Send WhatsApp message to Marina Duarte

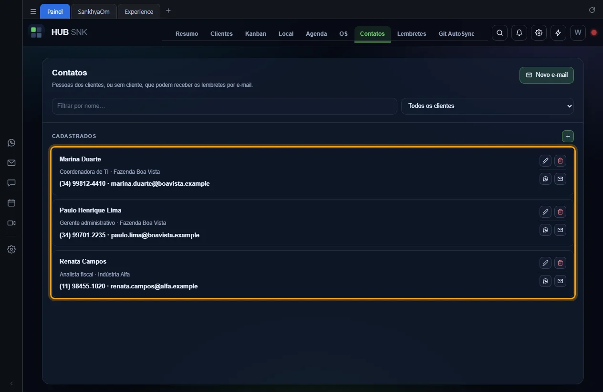[x=545, y=179]
